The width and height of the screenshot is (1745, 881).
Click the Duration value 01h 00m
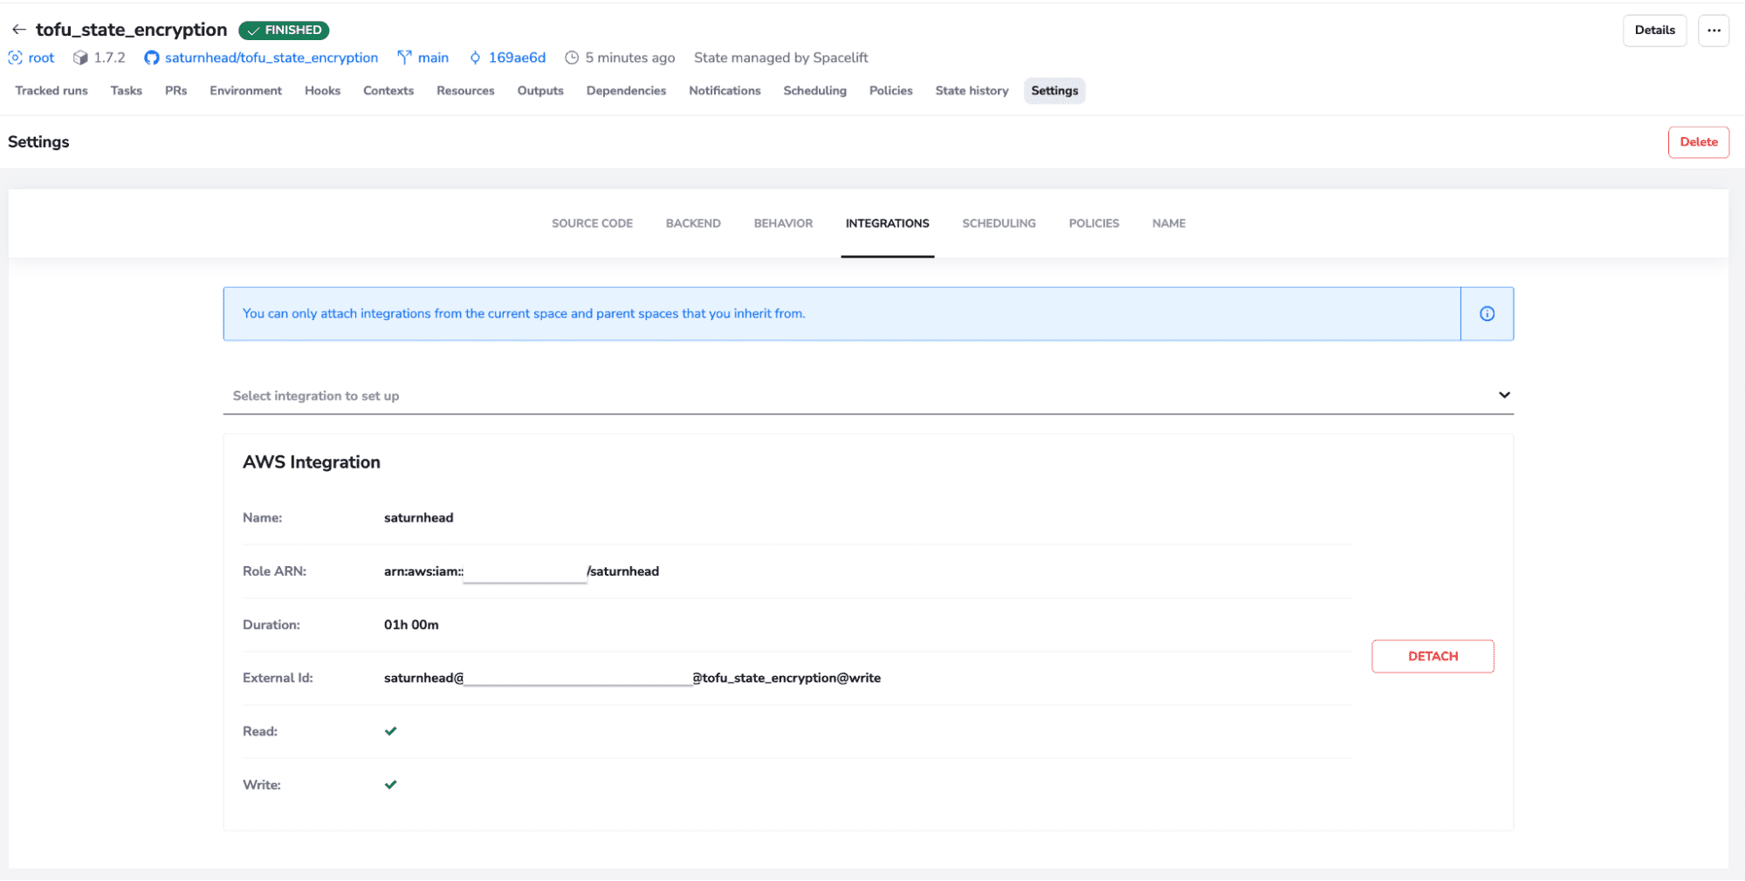(x=411, y=625)
